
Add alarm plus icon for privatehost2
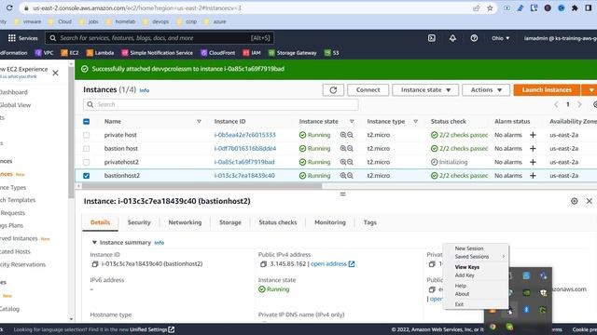click(x=533, y=162)
